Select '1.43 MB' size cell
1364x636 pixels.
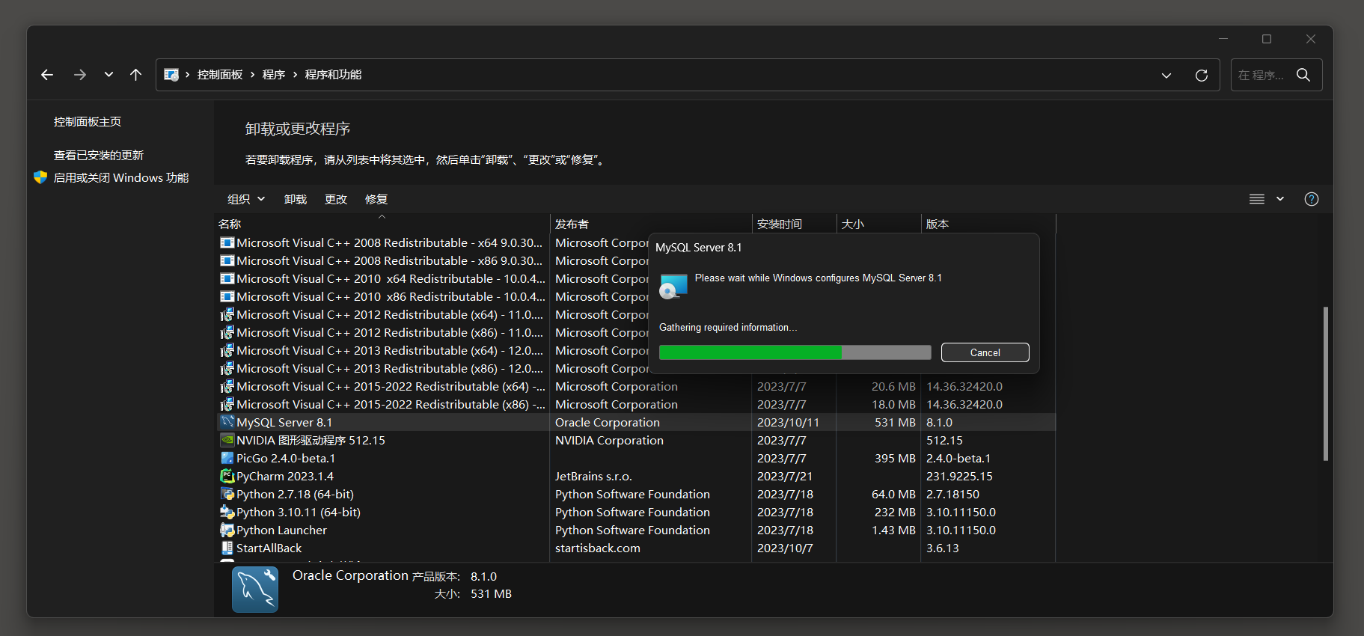click(x=893, y=530)
